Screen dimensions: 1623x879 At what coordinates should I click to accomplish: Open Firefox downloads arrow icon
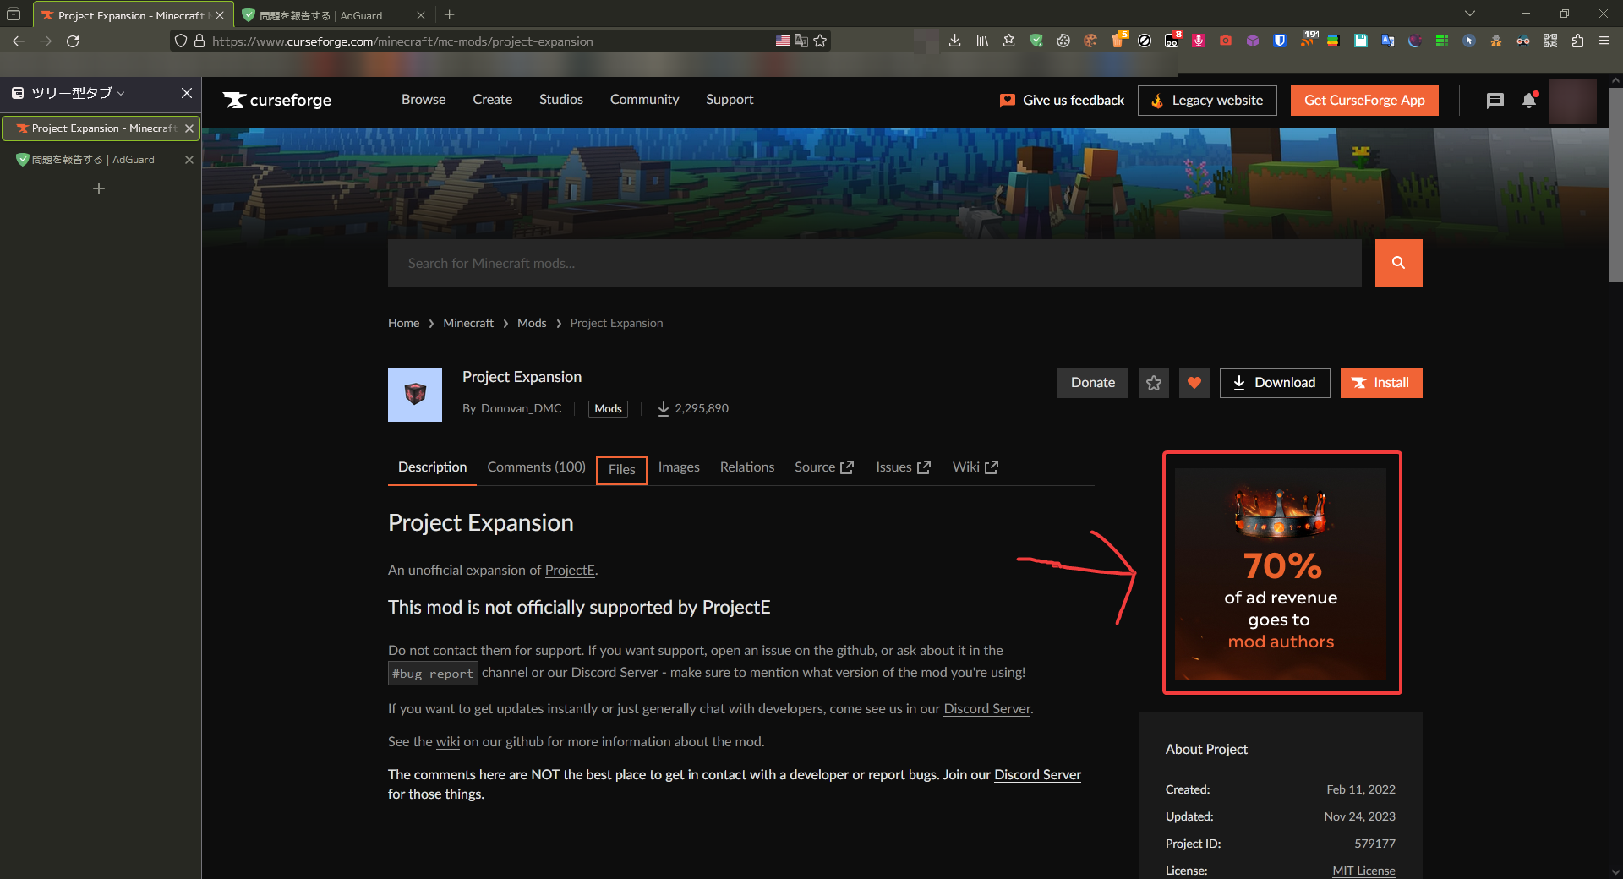[954, 41]
